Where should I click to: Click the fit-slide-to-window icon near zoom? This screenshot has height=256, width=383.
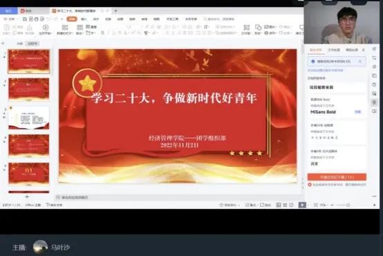coord(315,205)
